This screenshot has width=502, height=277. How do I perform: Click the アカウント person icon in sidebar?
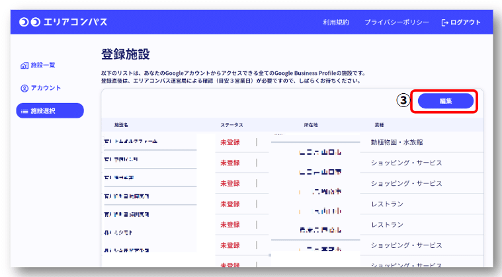(24, 88)
